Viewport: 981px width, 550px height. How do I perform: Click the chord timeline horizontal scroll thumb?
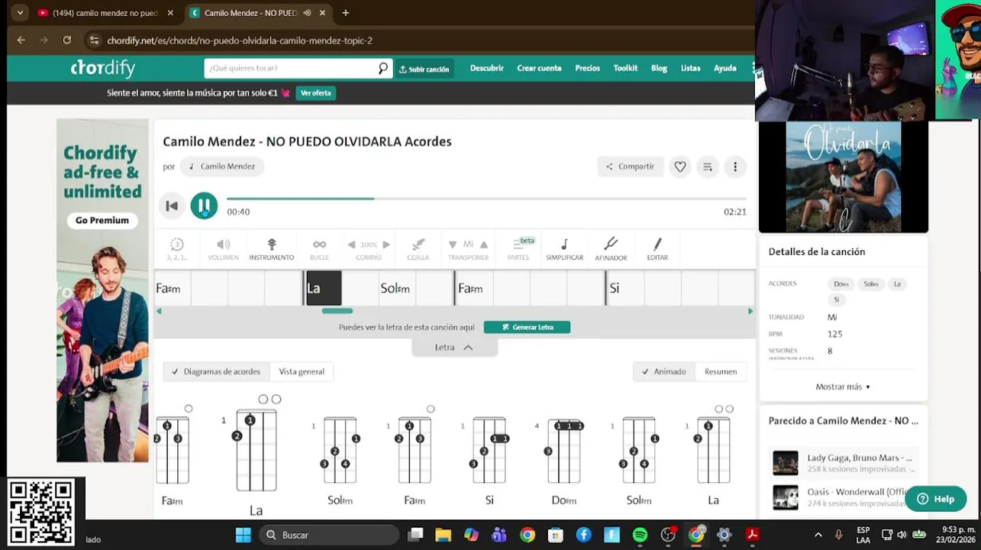pos(337,311)
